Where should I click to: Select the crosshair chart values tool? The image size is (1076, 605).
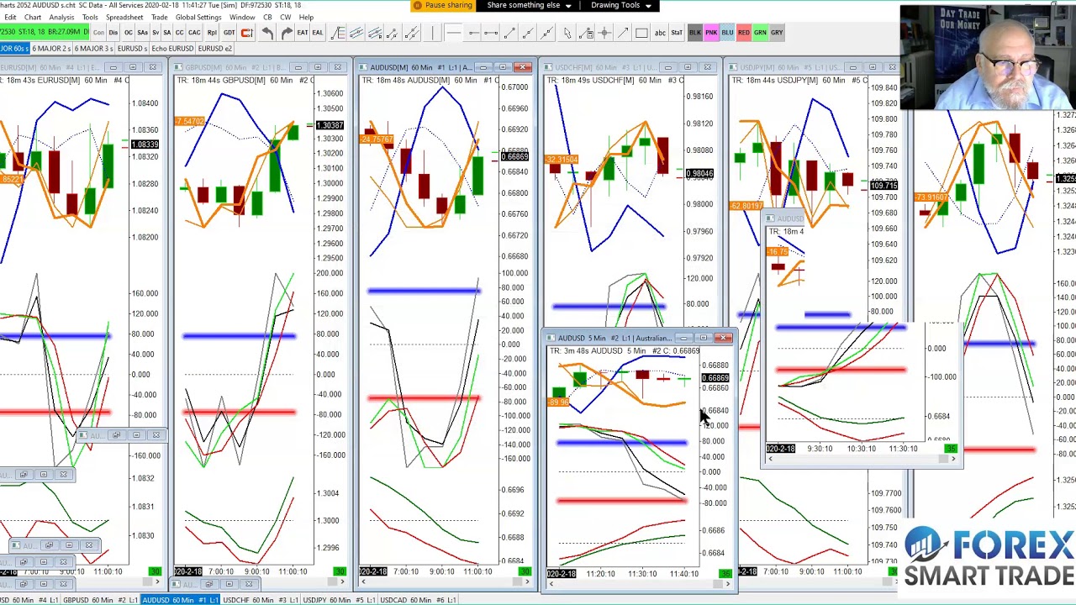(604, 33)
